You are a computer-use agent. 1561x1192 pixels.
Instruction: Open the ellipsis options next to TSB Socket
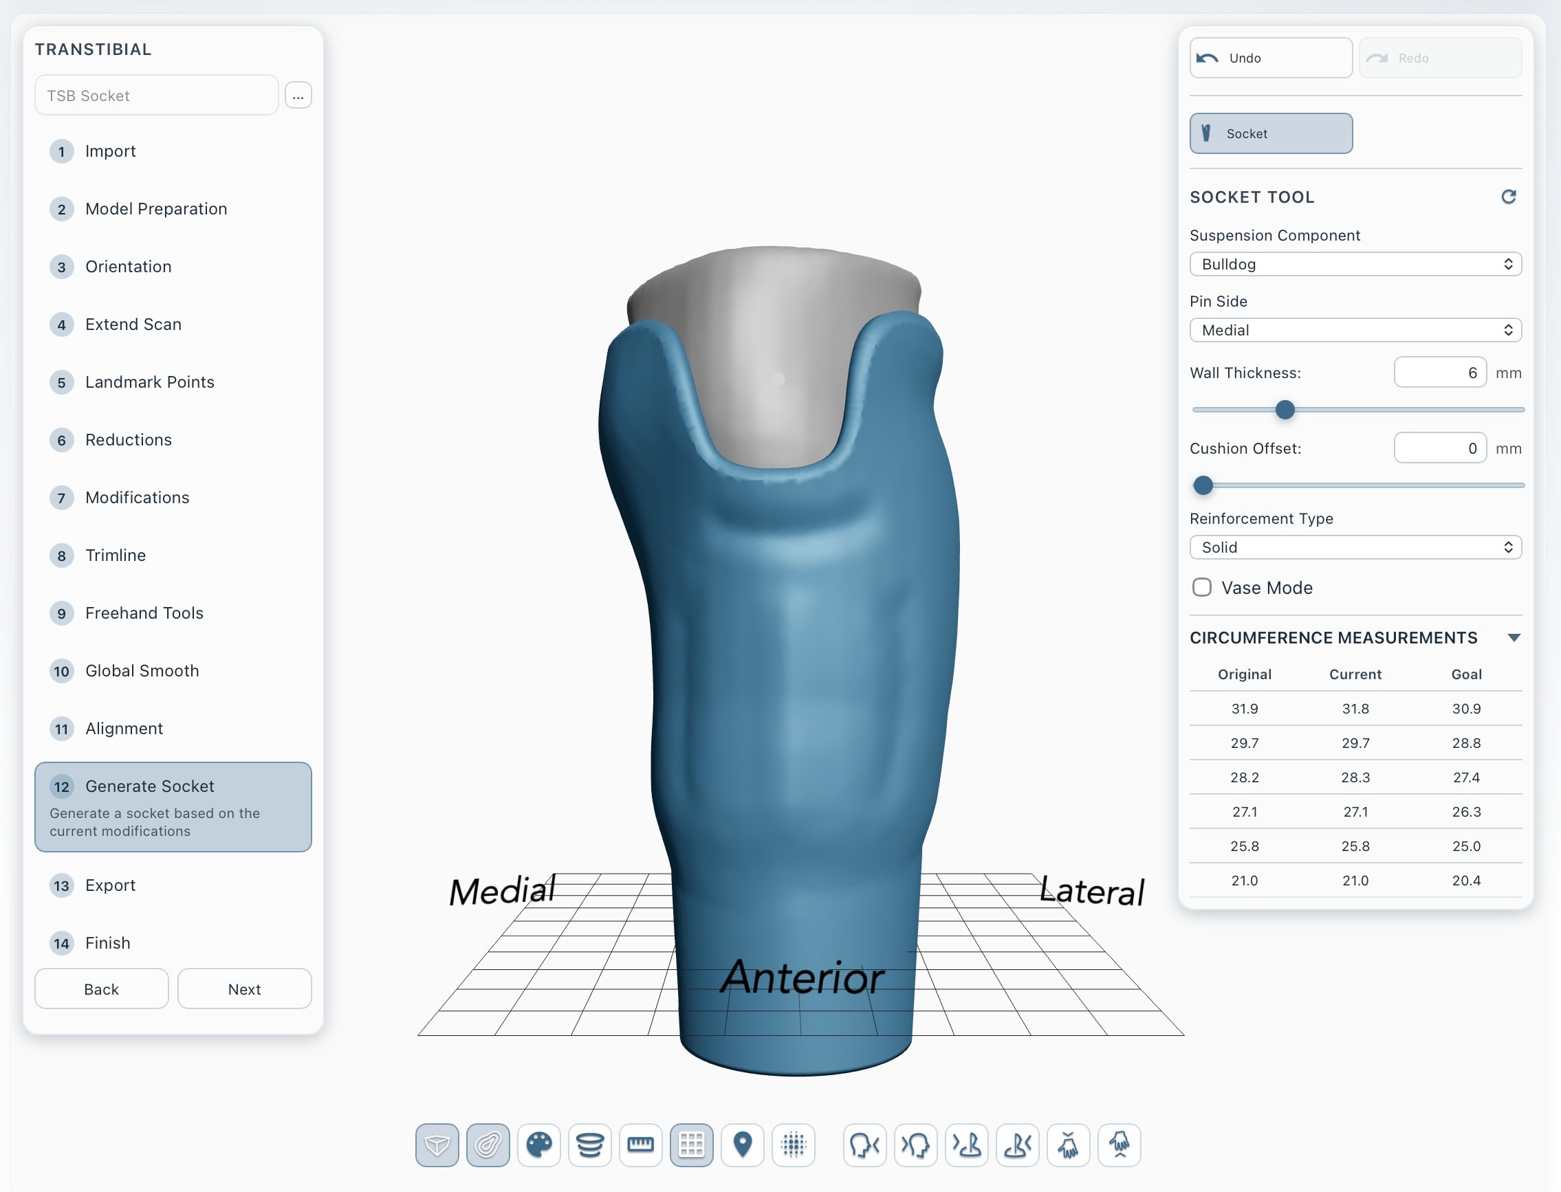(298, 95)
